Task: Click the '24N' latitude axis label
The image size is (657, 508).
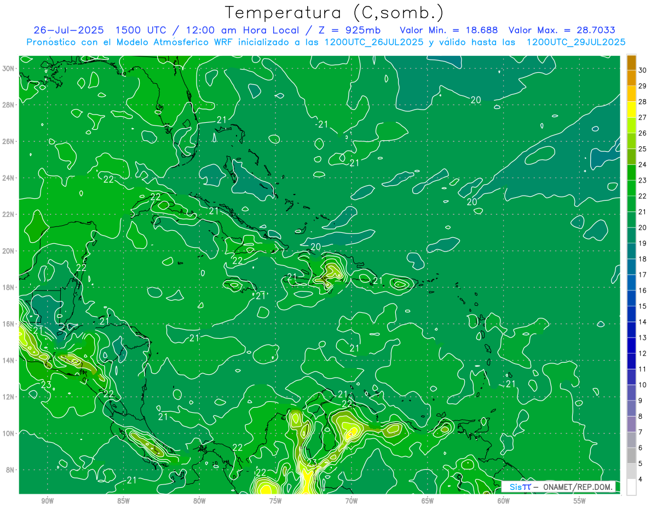Action: [x=9, y=178]
